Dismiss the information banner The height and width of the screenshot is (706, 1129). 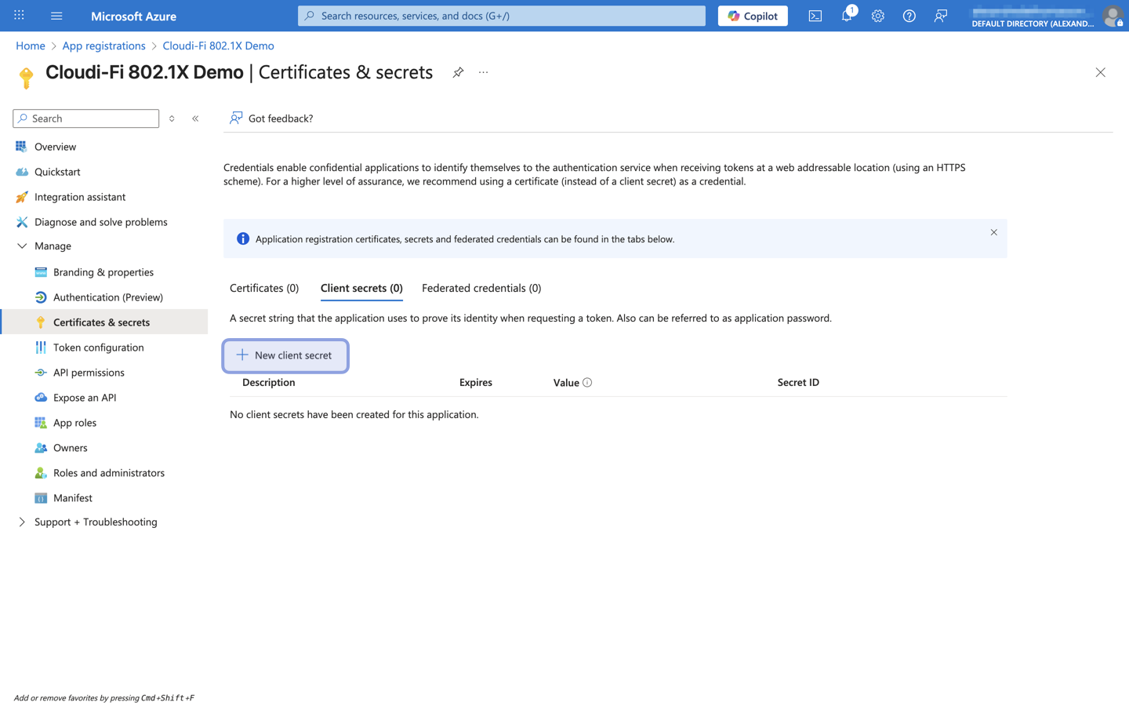point(993,232)
